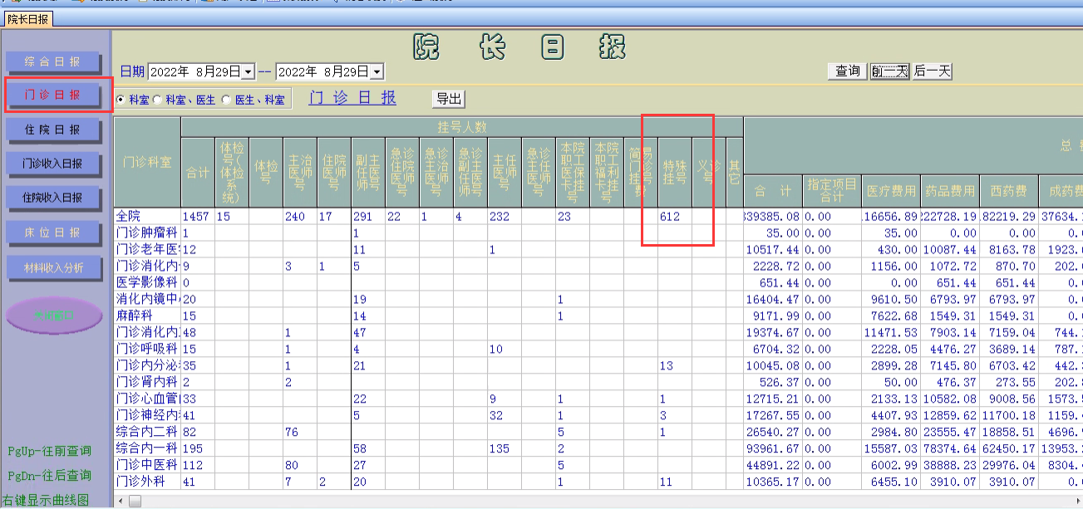Select the 麻醉科 row label

coord(147,316)
